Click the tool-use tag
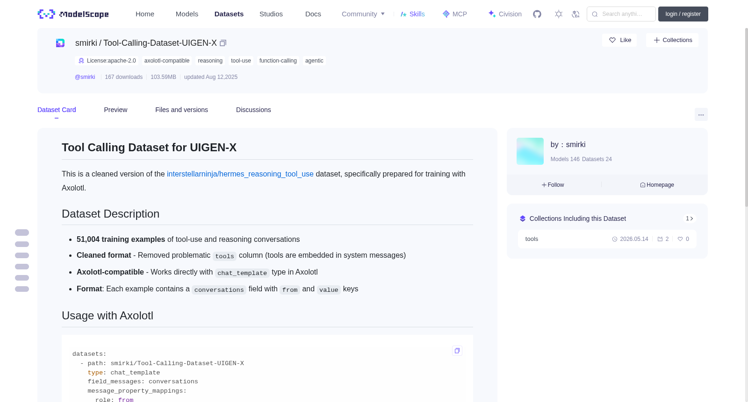Viewport: 748px width, 402px height. pyautogui.click(x=241, y=61)
